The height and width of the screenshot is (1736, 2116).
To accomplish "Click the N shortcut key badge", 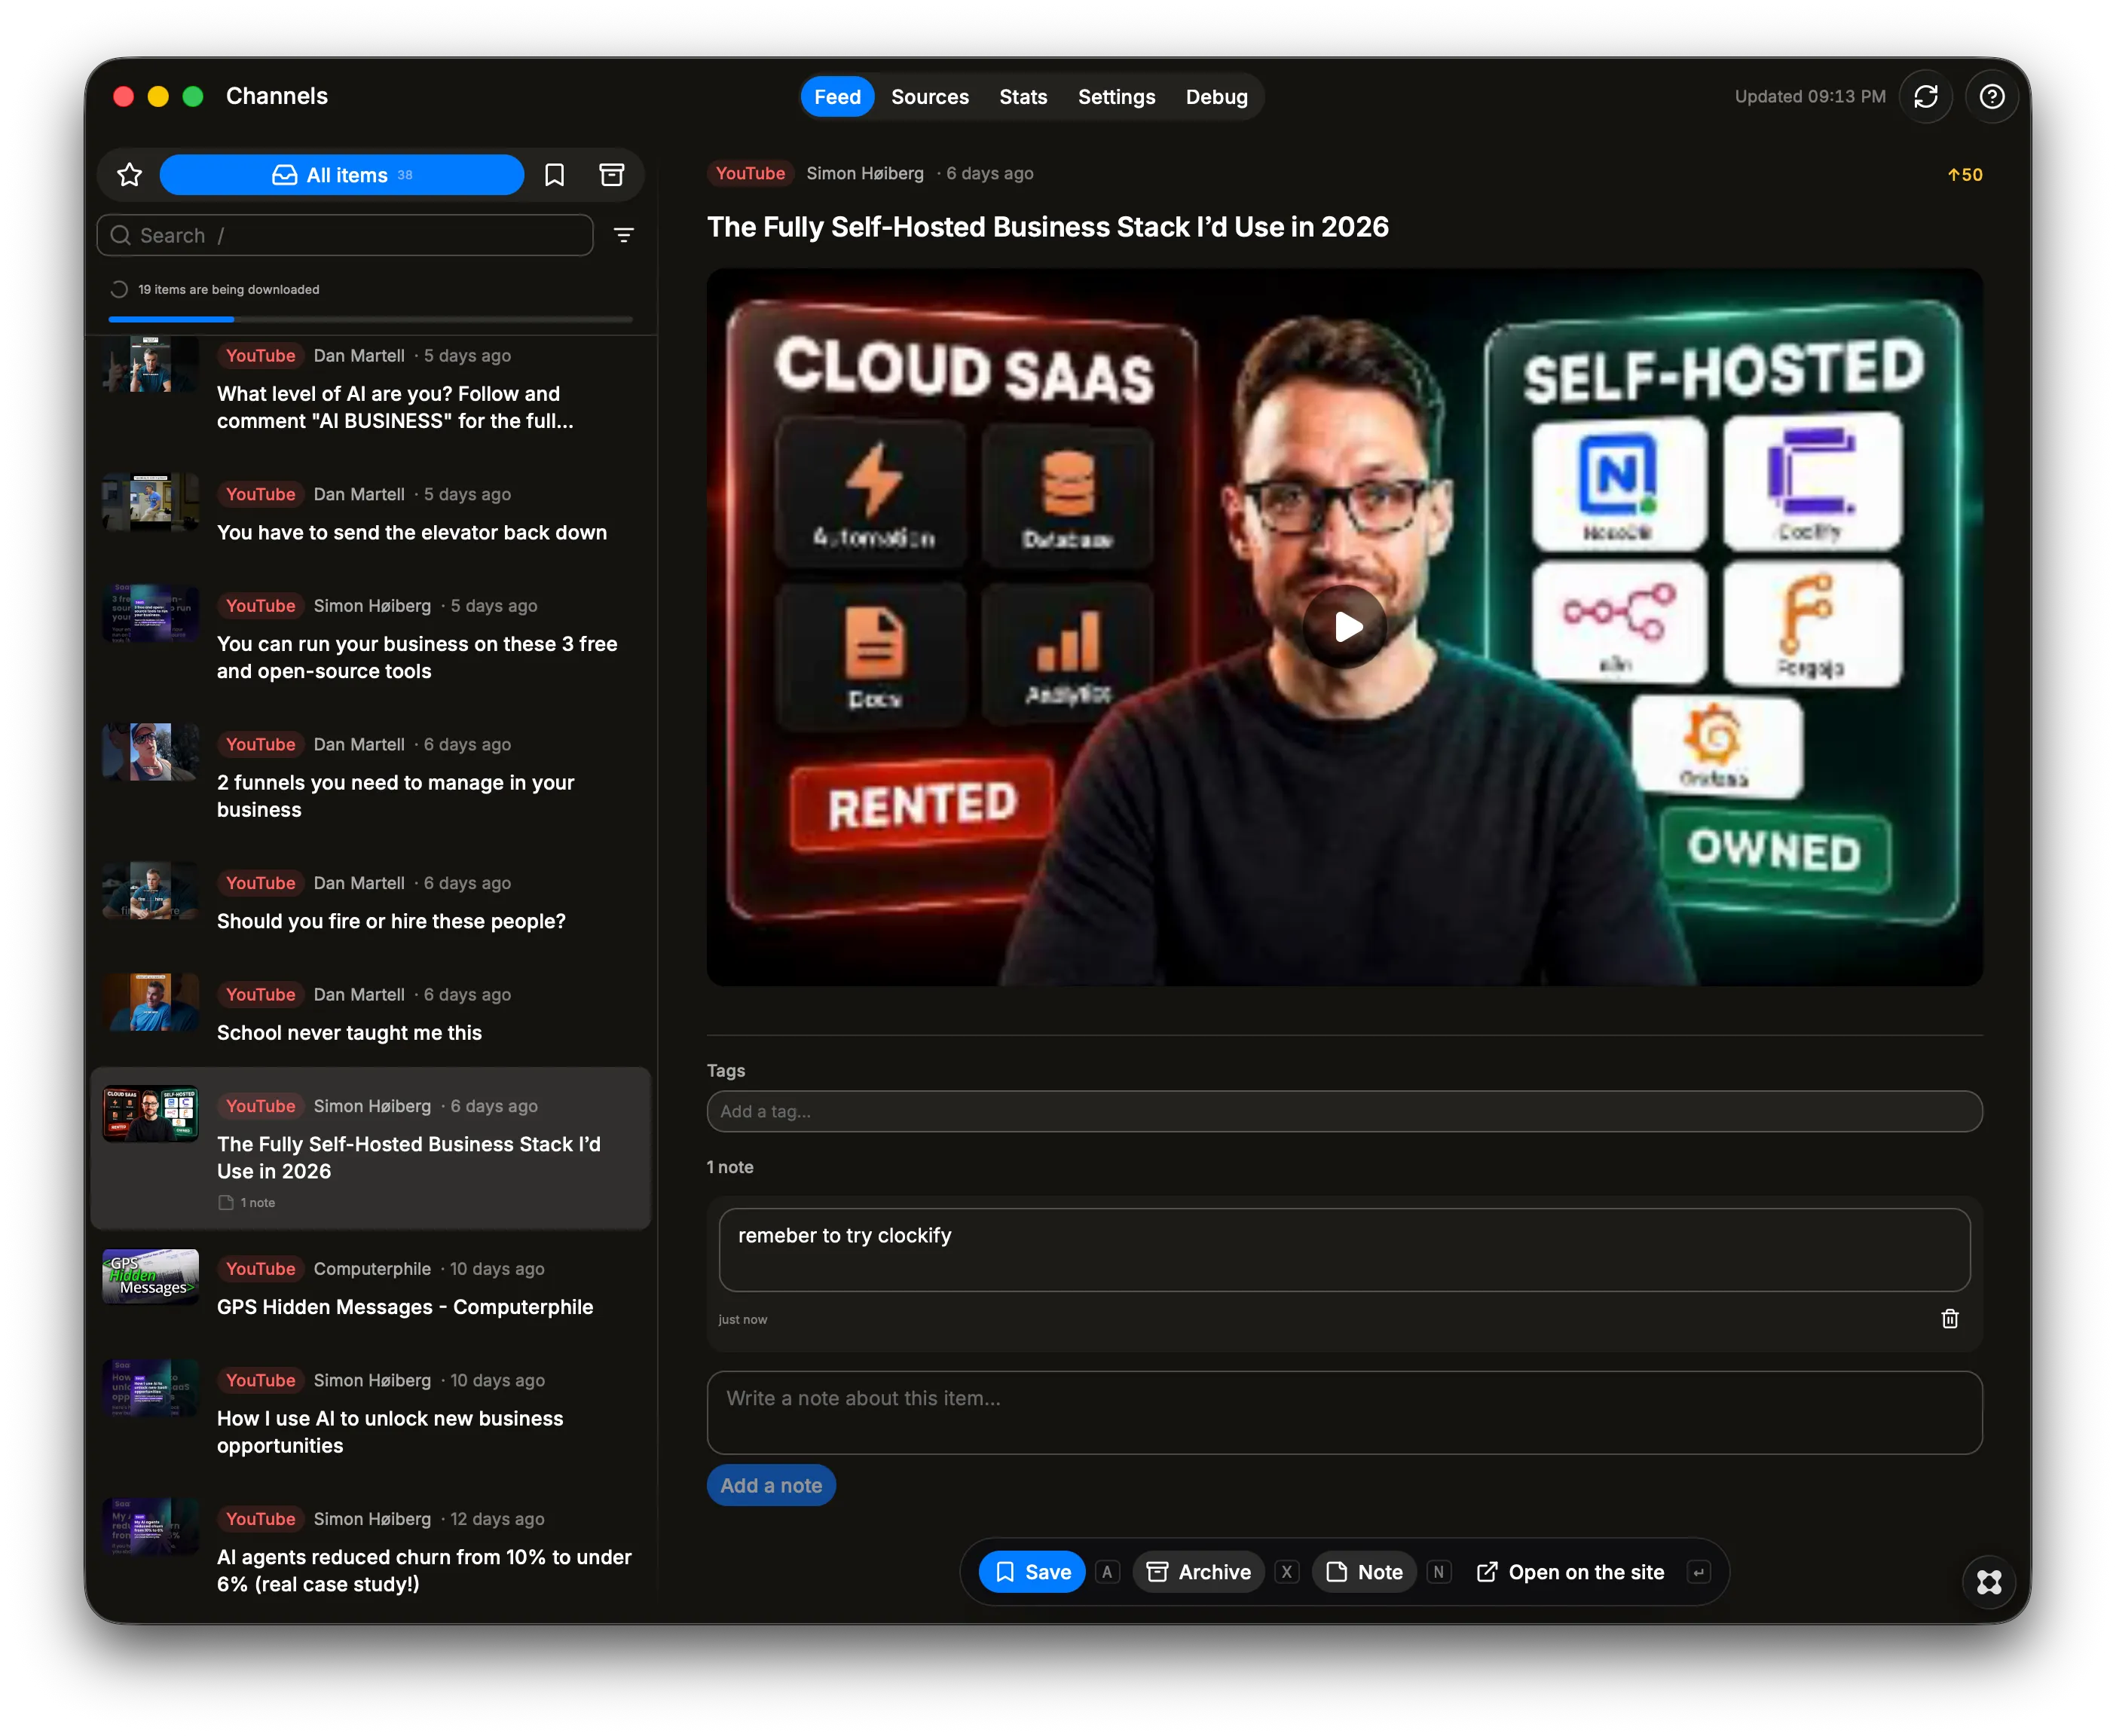I will click(1439, 1573).
